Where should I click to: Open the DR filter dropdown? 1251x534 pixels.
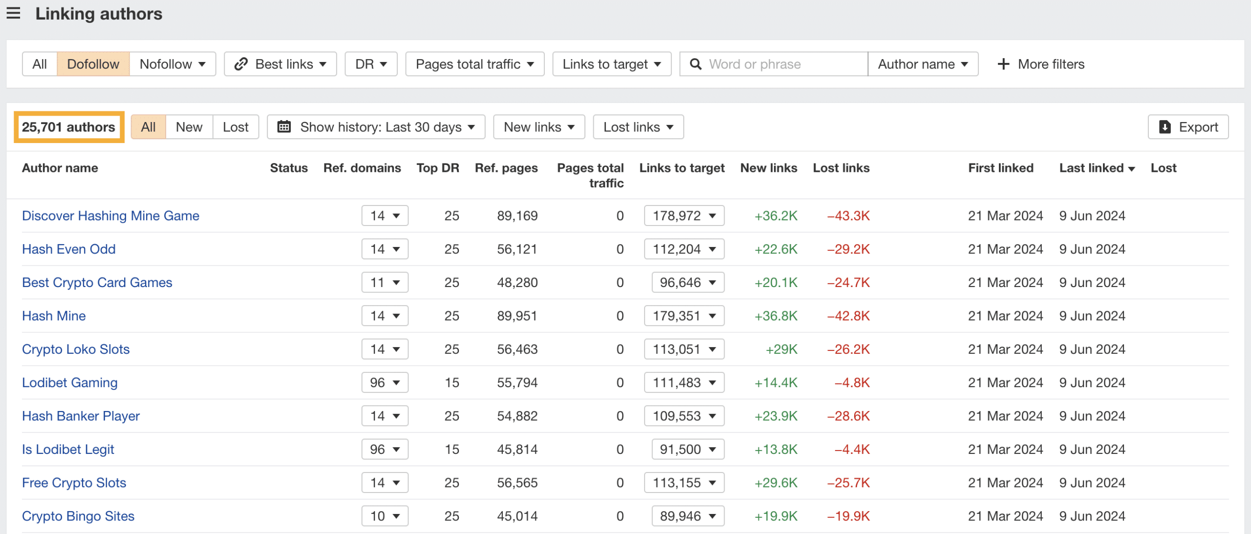pos(371,64)
